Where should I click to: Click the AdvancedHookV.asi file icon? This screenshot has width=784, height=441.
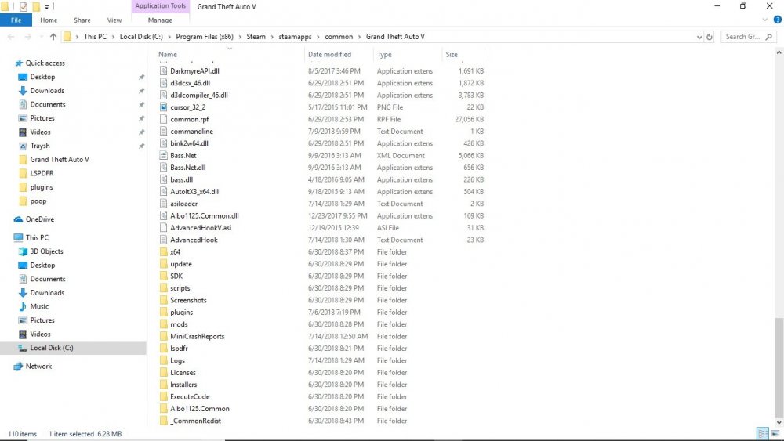tap(163, 228)
